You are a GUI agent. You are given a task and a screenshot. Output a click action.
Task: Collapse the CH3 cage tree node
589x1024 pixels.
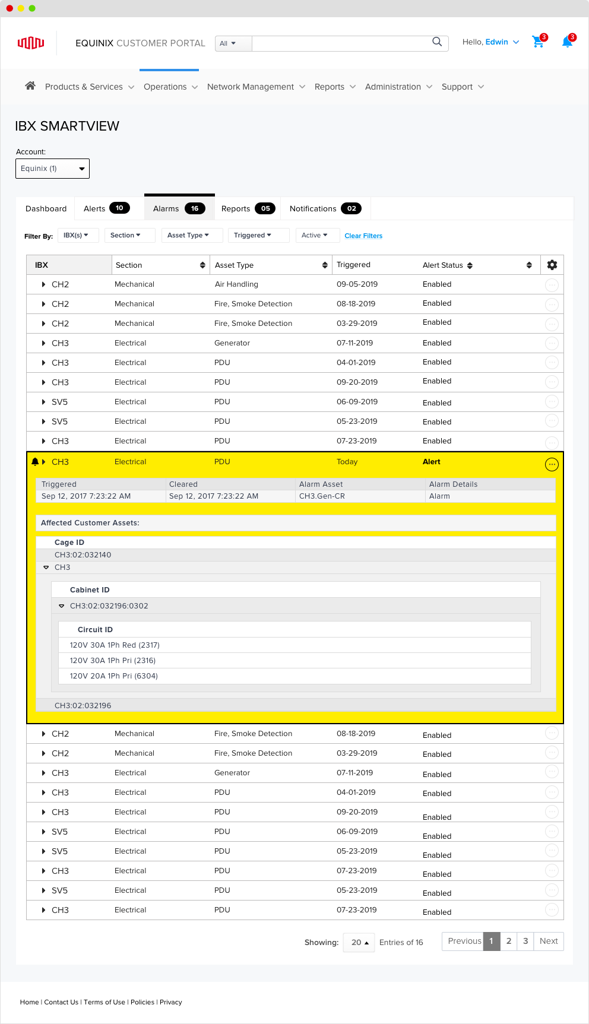(x=46, y=568)
